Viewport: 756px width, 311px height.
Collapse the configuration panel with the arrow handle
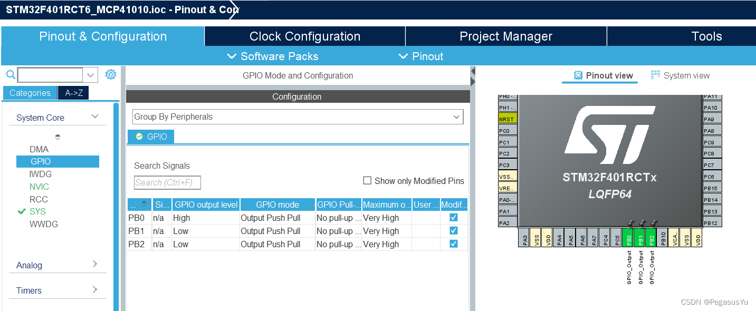point(473,75)
